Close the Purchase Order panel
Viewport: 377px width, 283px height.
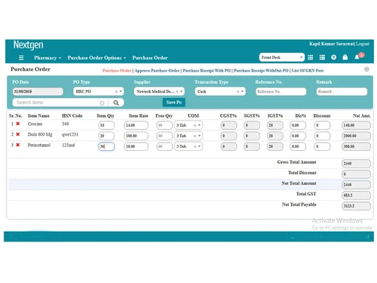(366, 69)
